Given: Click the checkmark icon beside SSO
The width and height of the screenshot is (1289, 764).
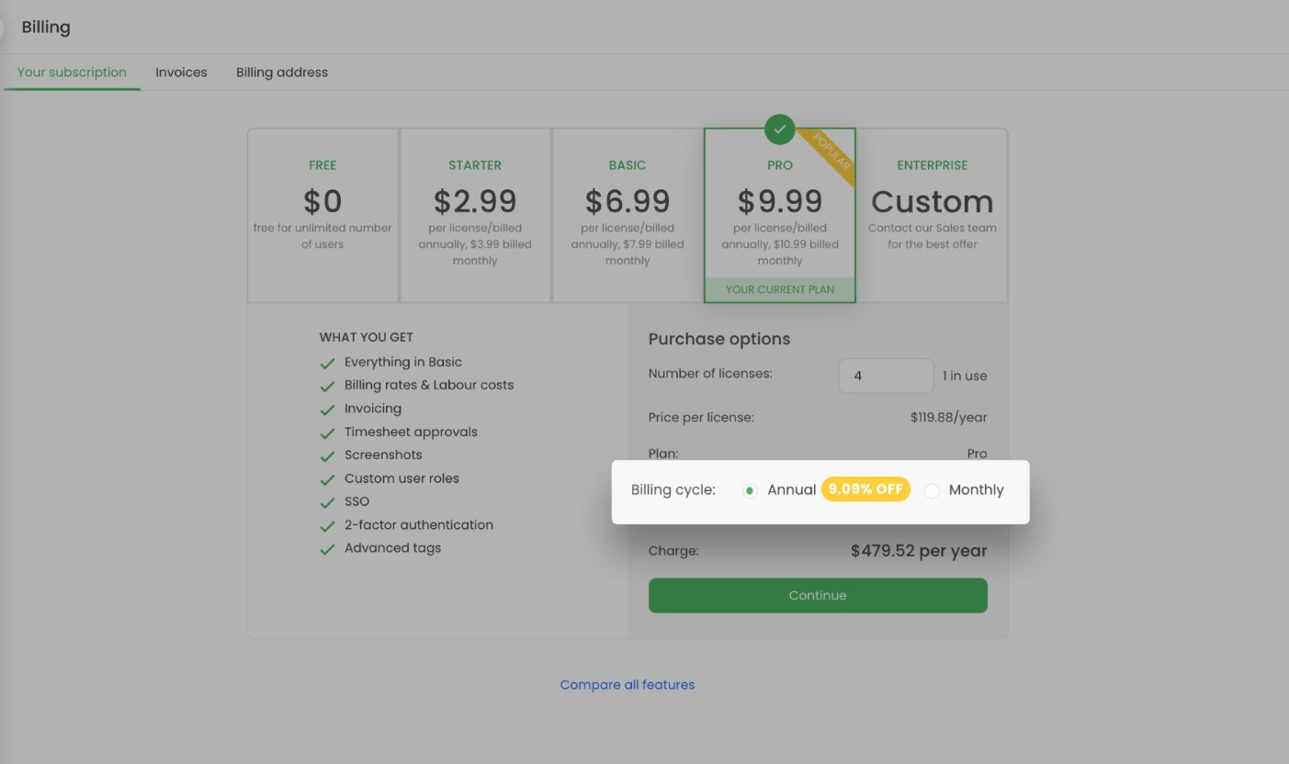Looking at the screenshot, I should click(327, 503).
